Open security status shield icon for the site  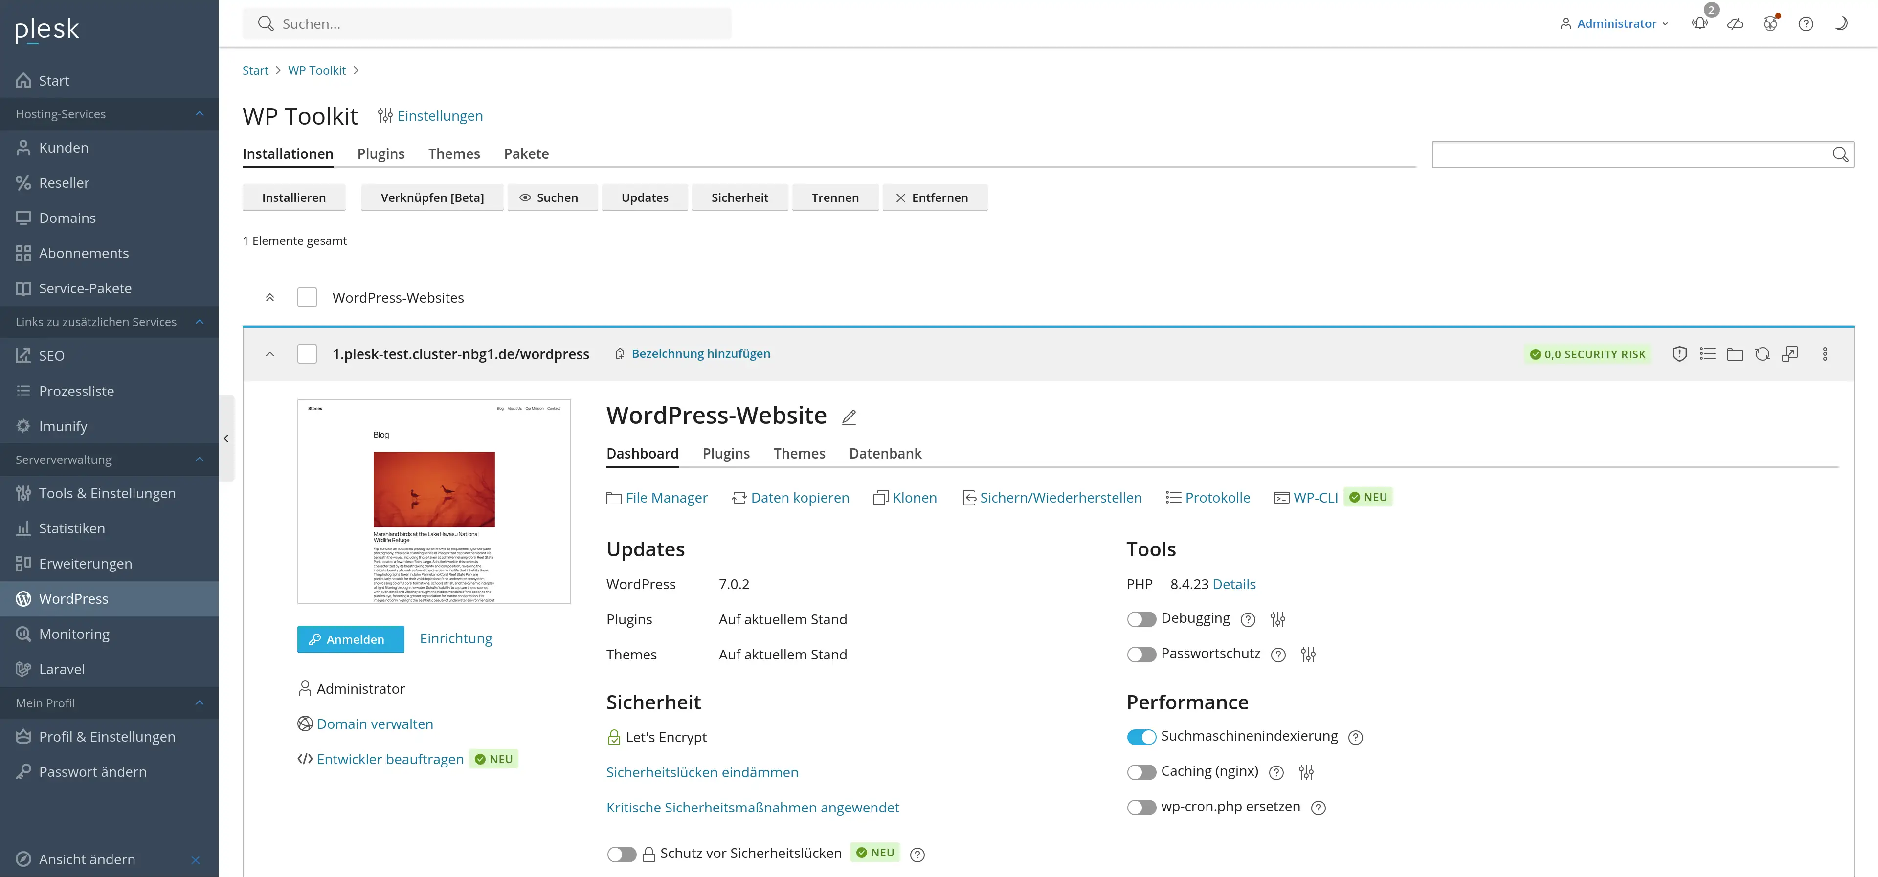(1679, 354)
